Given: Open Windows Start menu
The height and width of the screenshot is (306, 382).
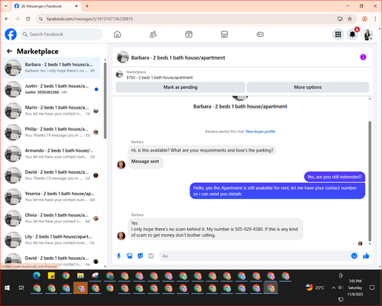Looking at the screenshot, I should [7, 288].
